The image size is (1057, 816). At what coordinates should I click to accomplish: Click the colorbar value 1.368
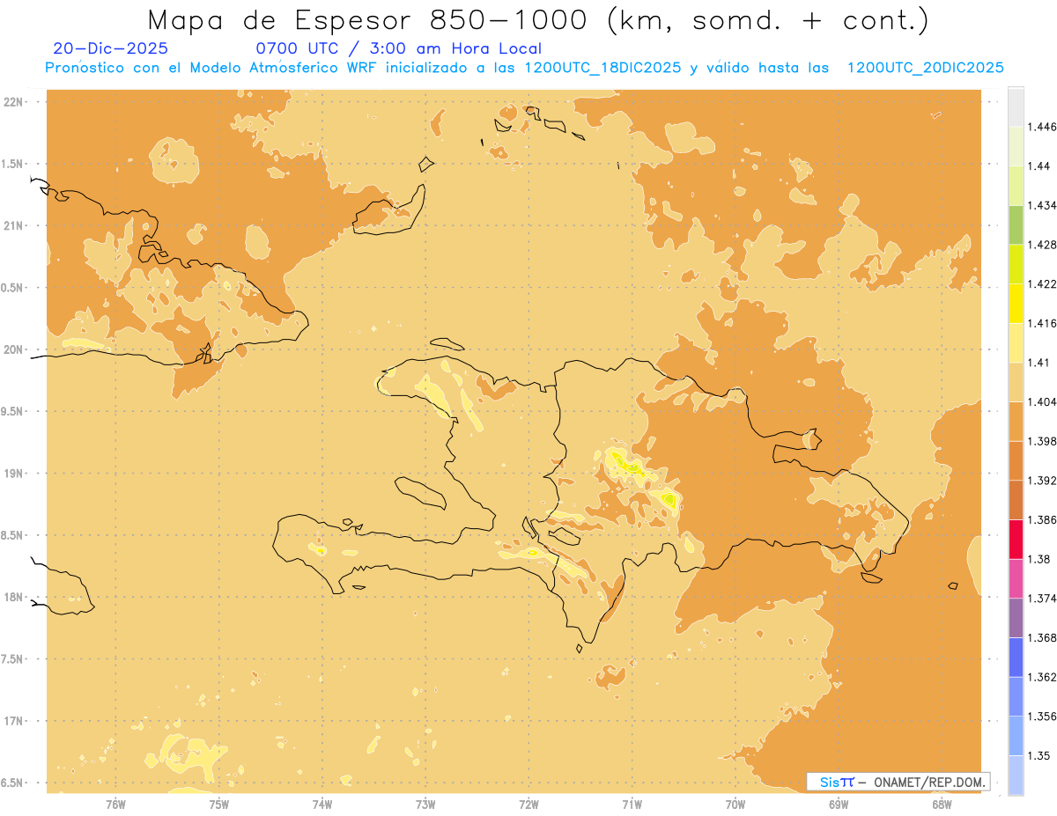(1043, 637)
